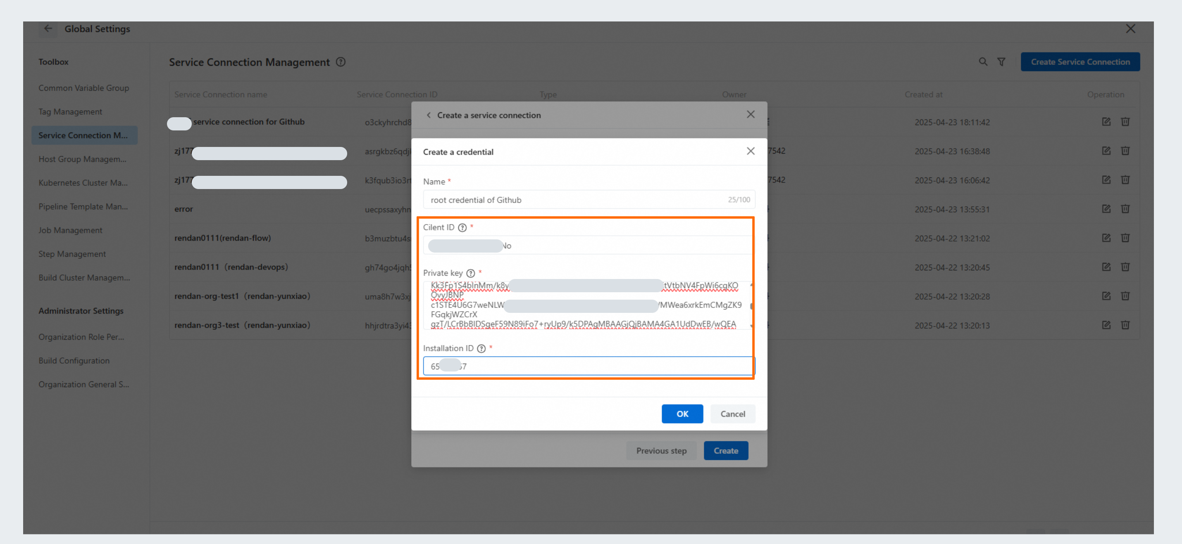Click the search icon near Create Service Connection

tap(982, 61)
